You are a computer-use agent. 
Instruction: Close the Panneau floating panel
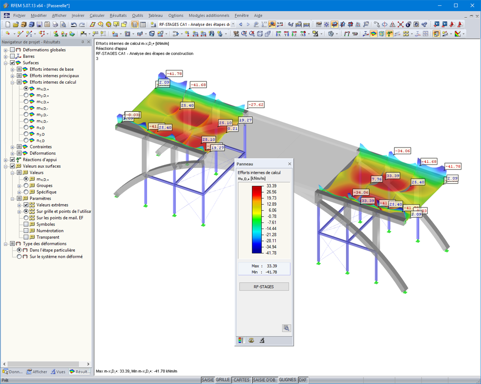point(290,164)
